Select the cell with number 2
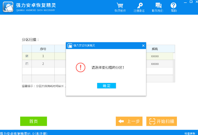This screenshot has width=198, height=135. tap(43, 64)
